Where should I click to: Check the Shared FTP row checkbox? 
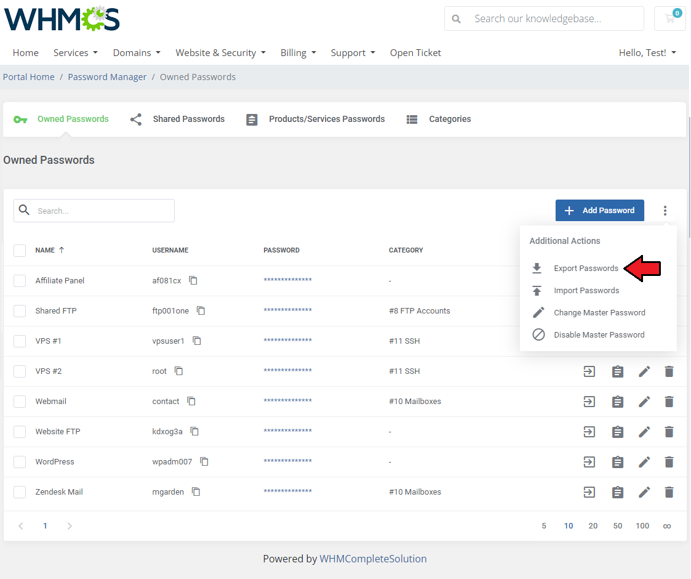pos(20,310)
